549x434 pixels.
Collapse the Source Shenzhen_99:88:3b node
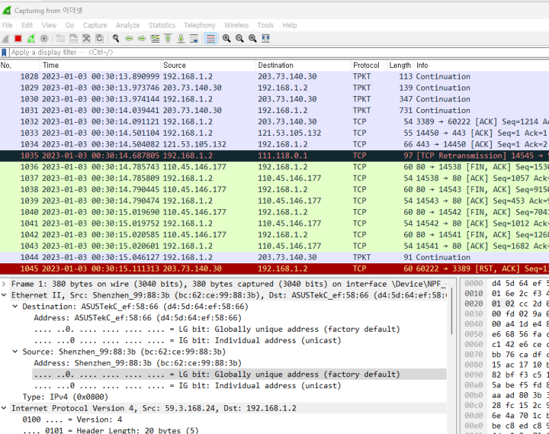pyautogui.click(x=16, y=351)
